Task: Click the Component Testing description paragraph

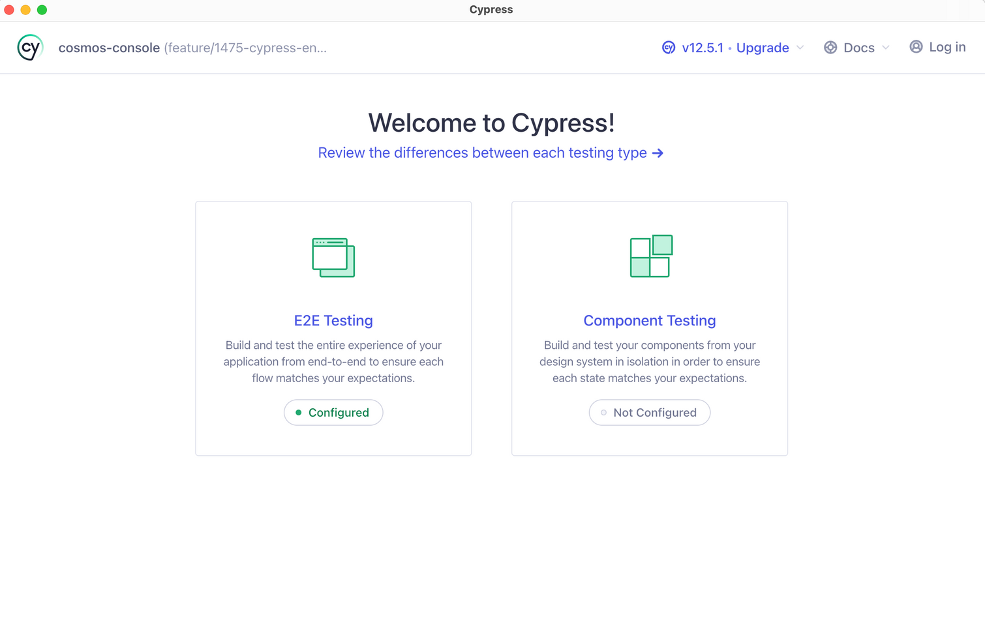Action: pos(650,361)
